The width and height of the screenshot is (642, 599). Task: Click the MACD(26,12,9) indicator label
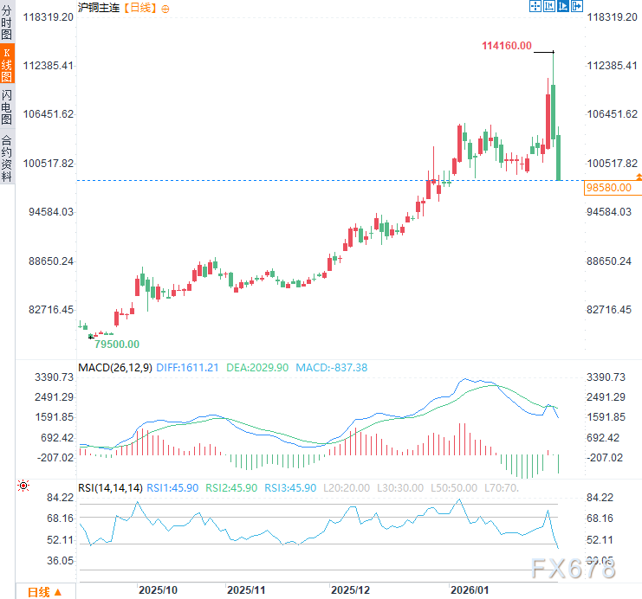tap(114, 368)
